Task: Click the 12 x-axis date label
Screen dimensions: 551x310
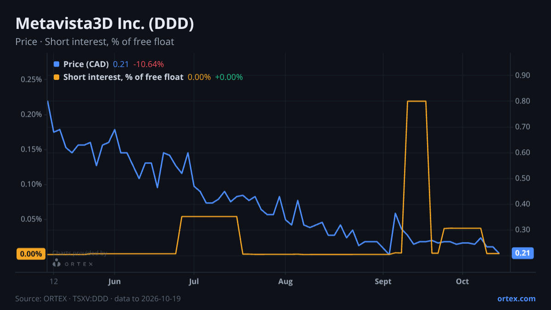Action: [x=54, y=282]
